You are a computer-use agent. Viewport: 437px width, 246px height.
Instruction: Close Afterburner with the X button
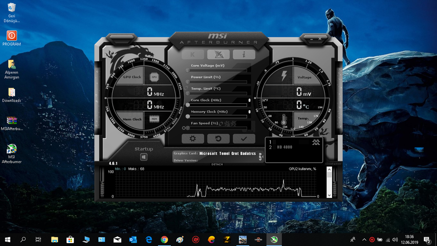point(320,39)
